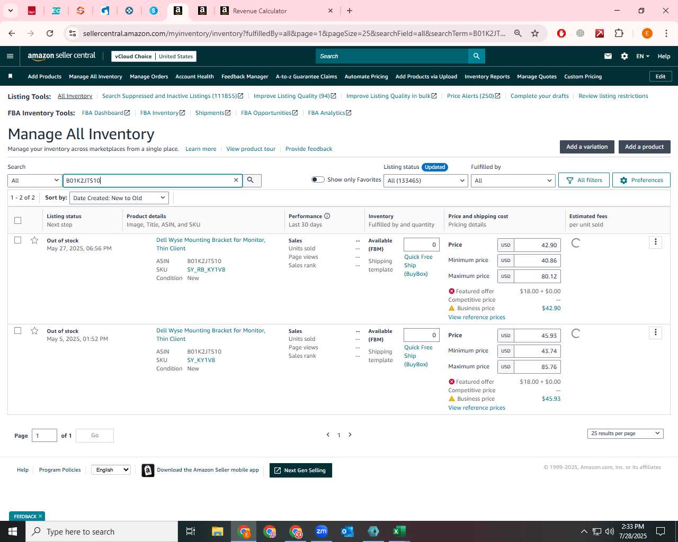The image size is (678, 542).
Task: Open Price Alerts (250) link
Action: [474, 96]
